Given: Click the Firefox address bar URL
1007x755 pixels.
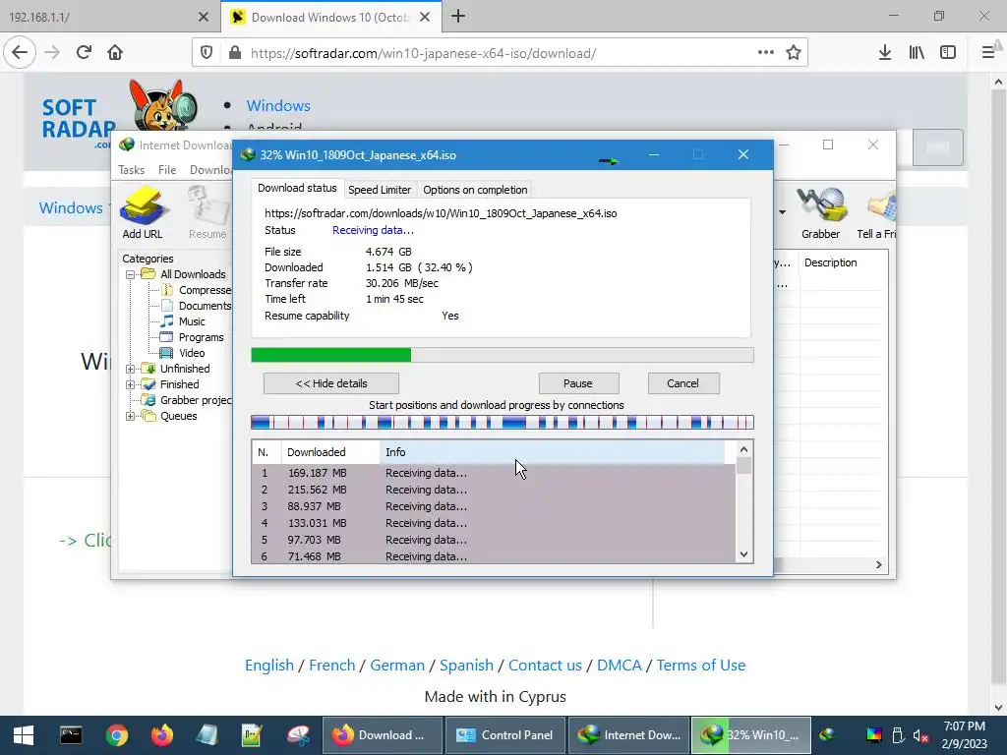Looking at the screenshot, I should tap(423, 53).
